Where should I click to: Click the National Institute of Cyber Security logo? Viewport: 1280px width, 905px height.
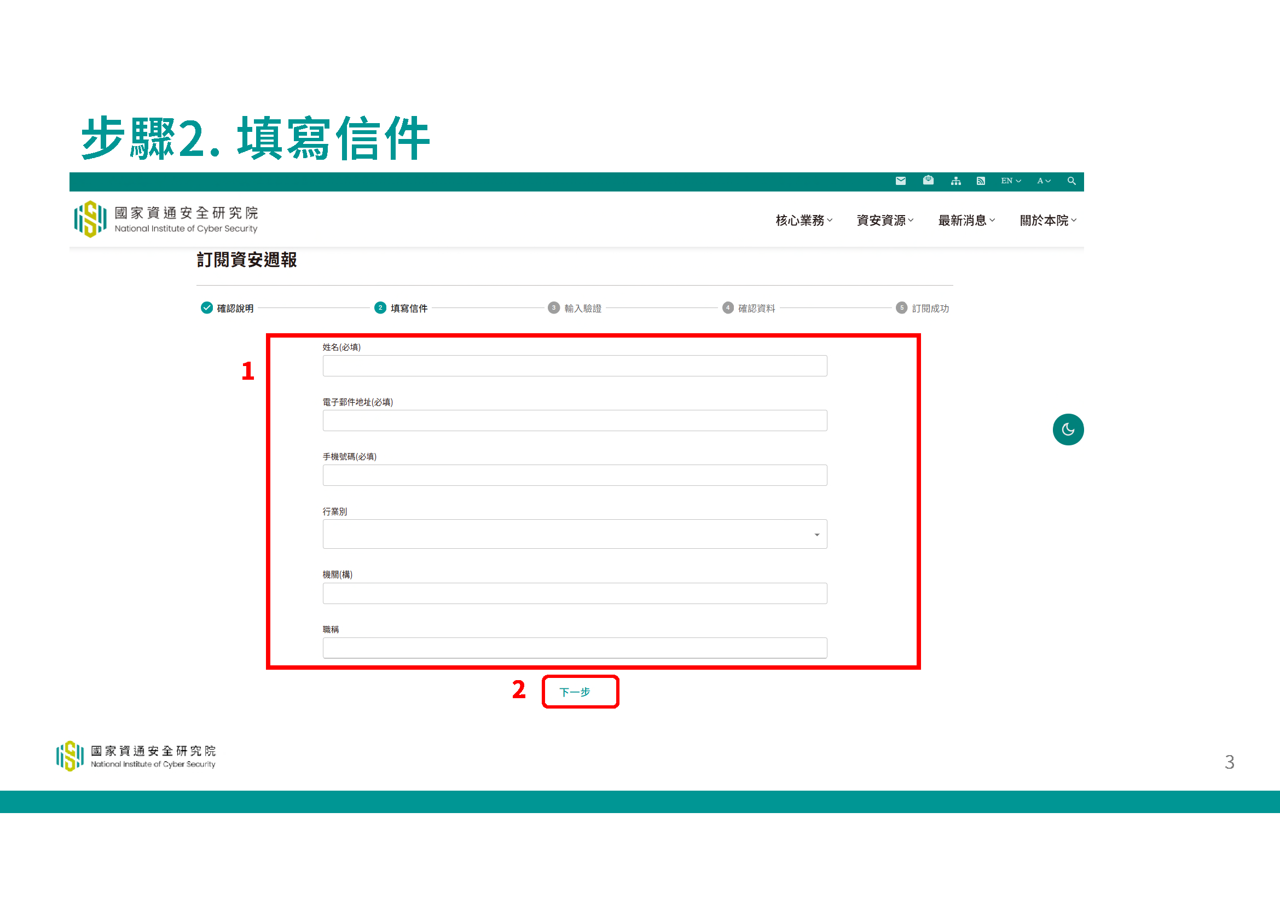pyautogui.click(x=166, y=219)
